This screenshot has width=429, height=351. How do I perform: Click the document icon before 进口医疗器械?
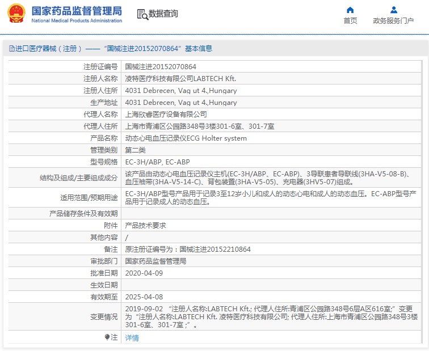(11, 49)
